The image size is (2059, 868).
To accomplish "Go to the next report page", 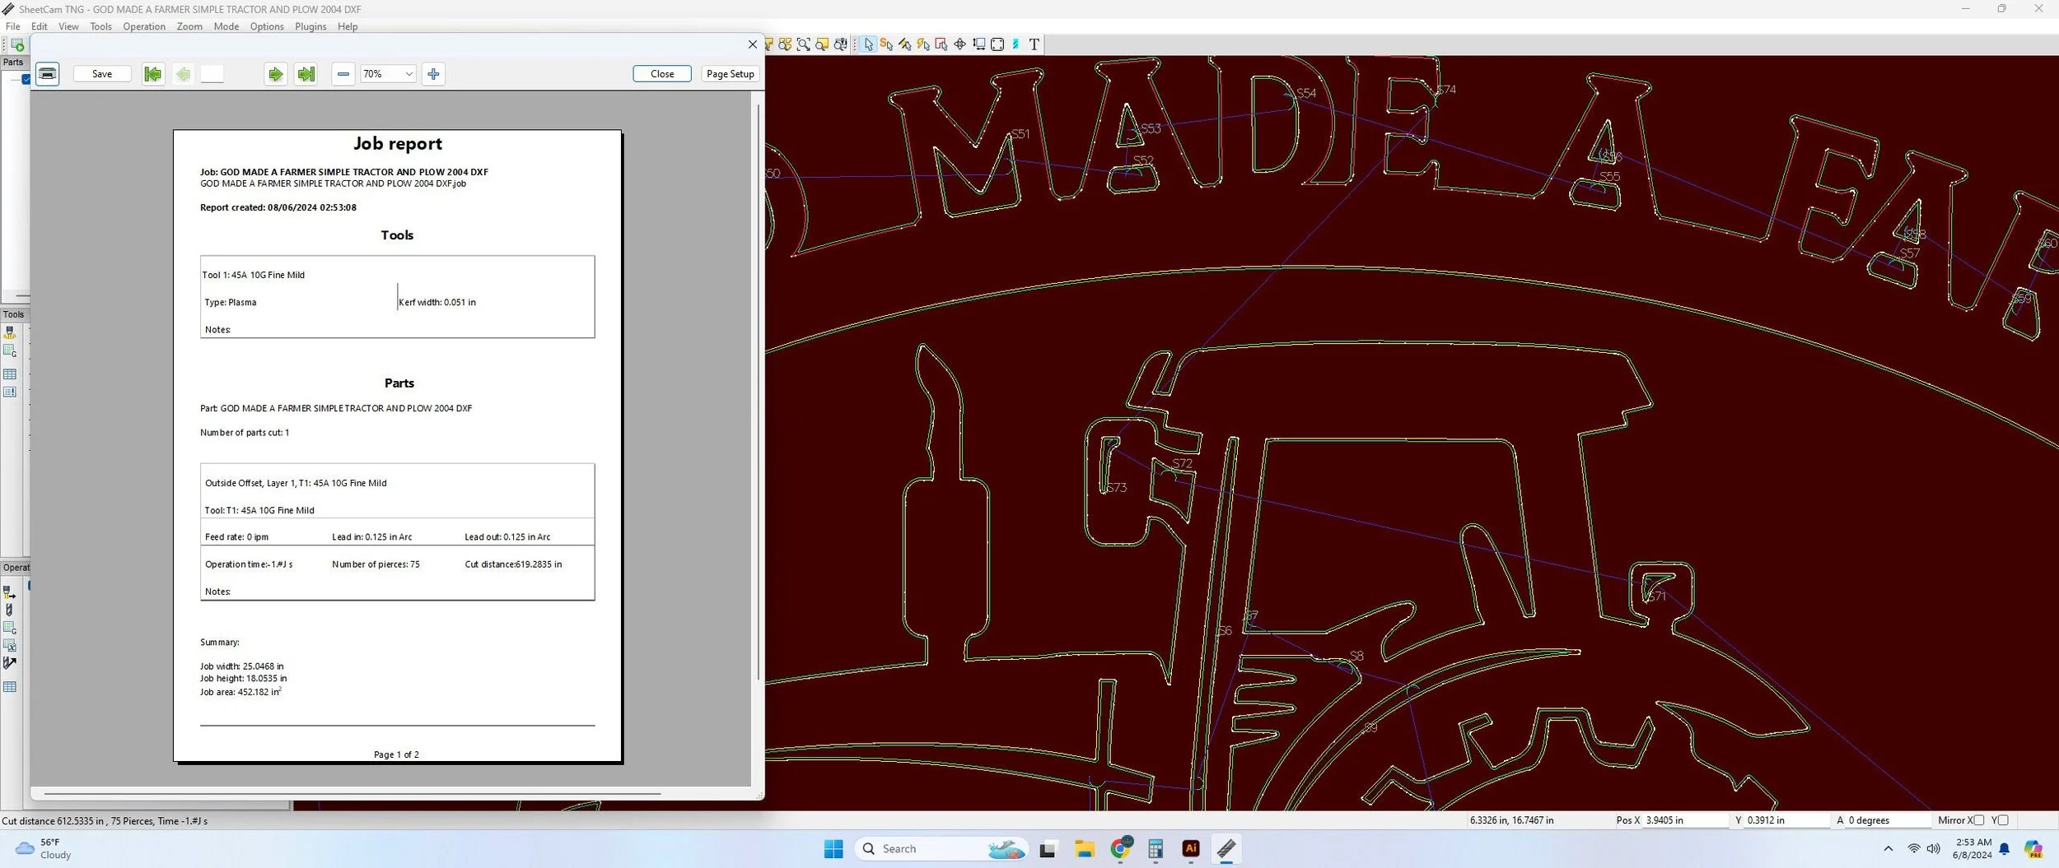I will tap(276, 74).
